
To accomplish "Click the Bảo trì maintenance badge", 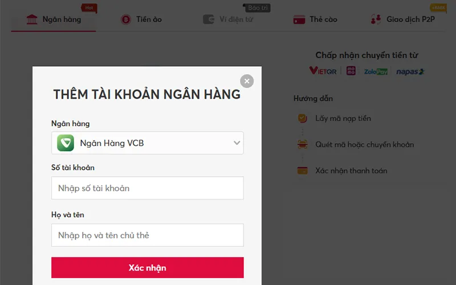I will pos(257,8).
